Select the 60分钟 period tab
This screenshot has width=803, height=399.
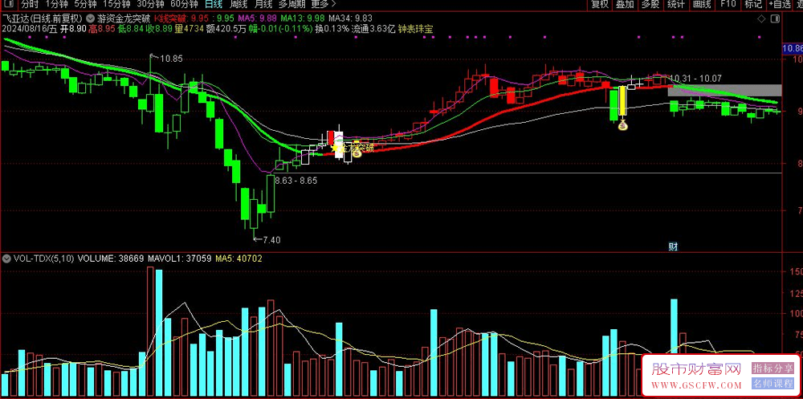click(184, 5)
